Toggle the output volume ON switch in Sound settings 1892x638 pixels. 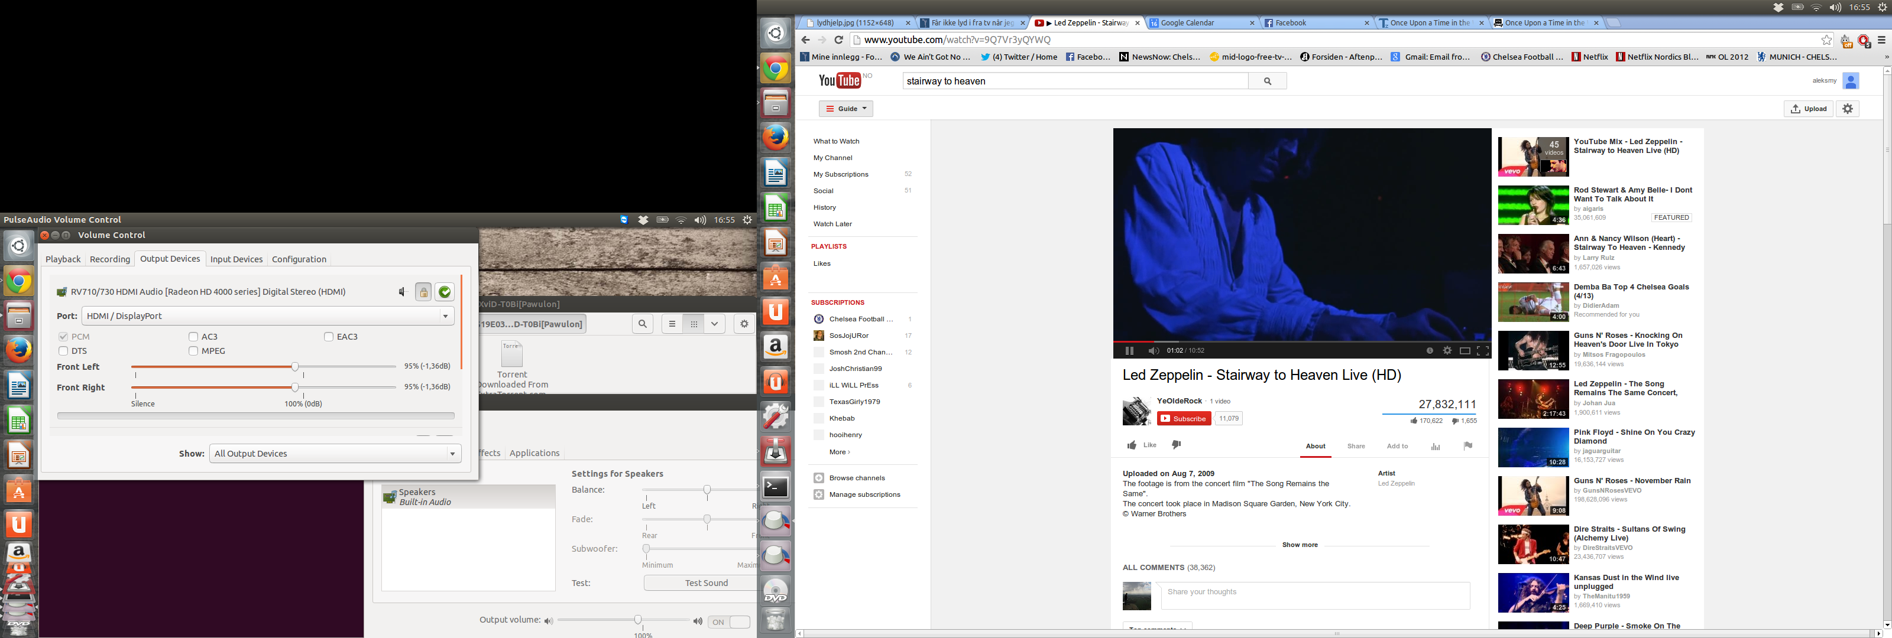pos(730,622)
